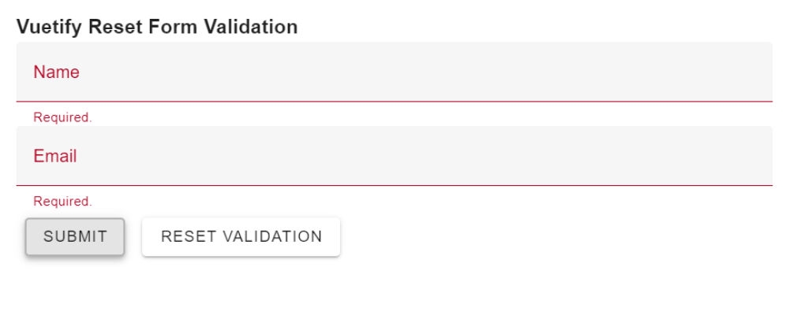Click empty right side of Name field
This screenshot has width=789, height=330.
(x=710, y=72)
